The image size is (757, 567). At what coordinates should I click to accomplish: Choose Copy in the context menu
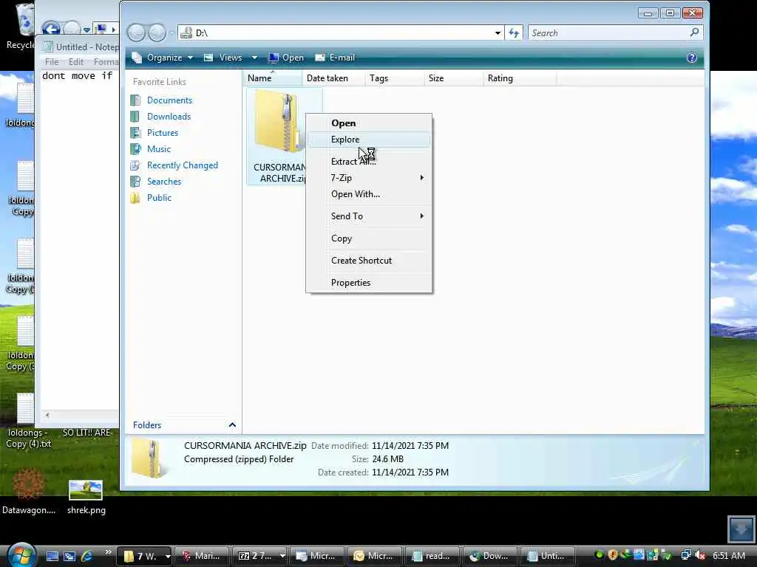369,238
